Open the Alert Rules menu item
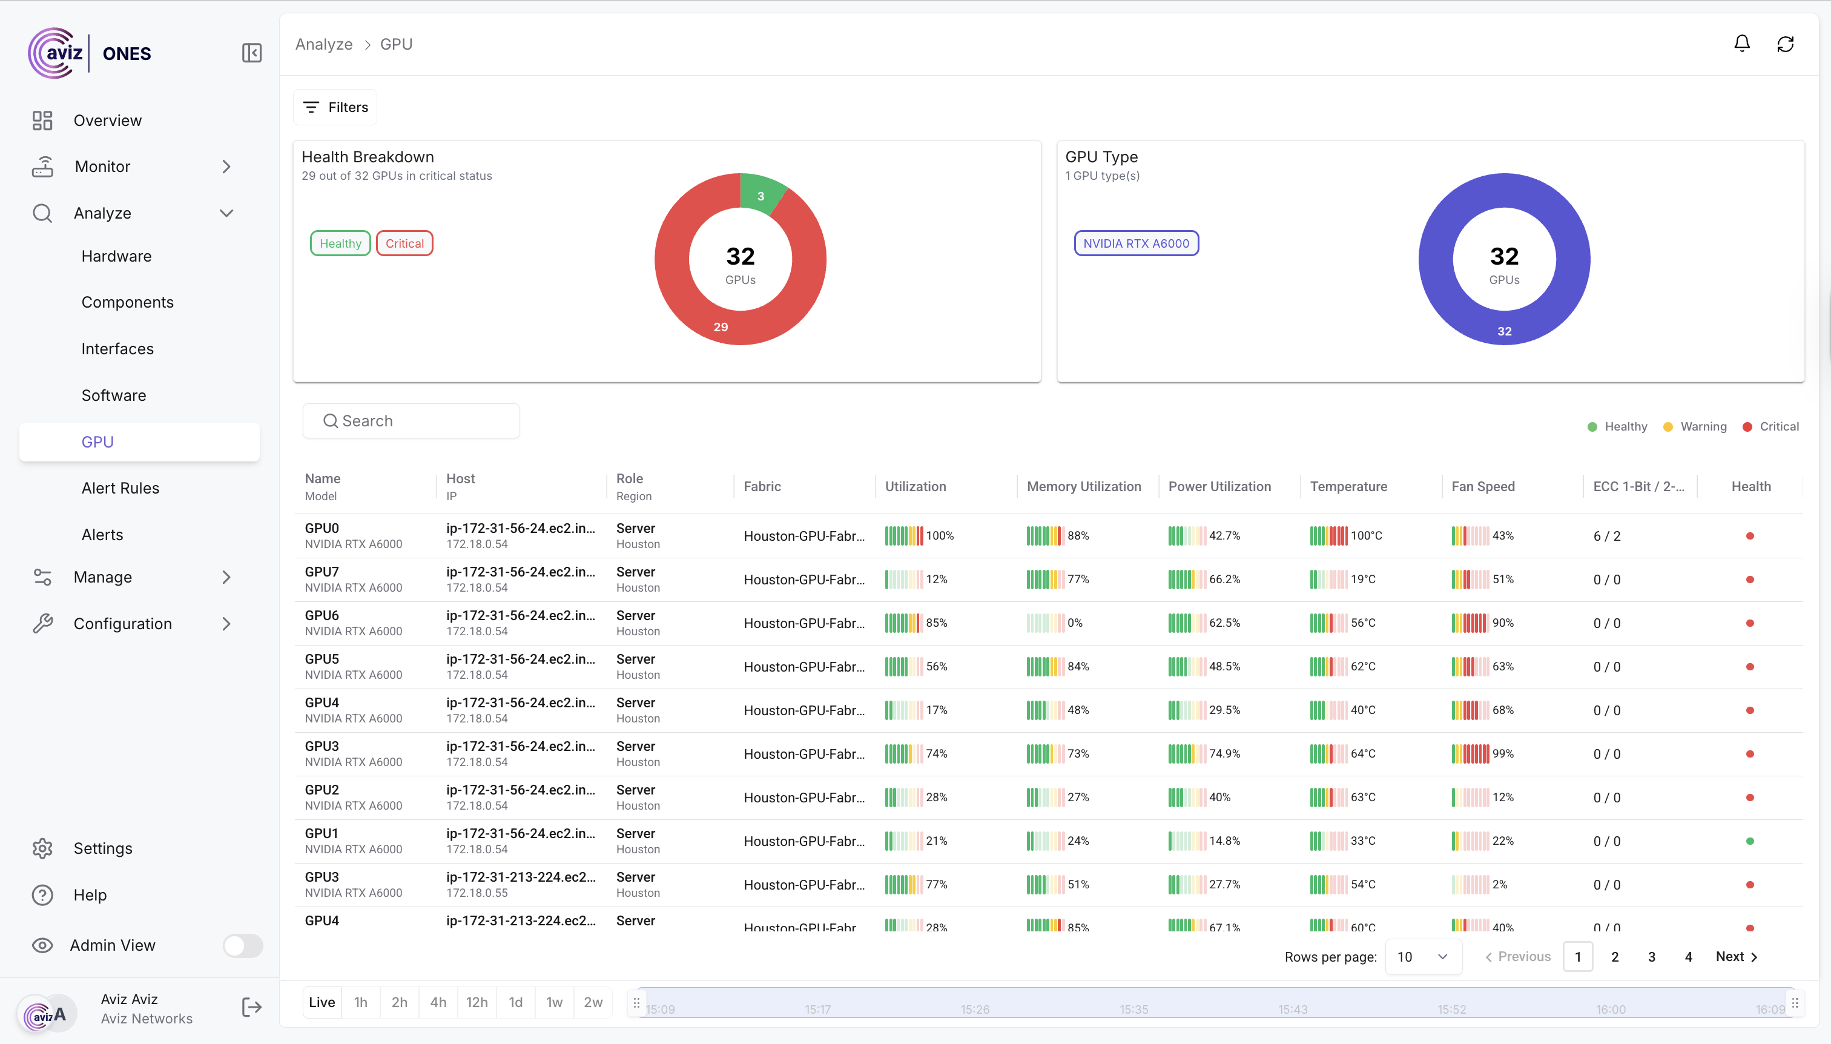The width and height of the screenshot is (1831, 1044). 120,488
